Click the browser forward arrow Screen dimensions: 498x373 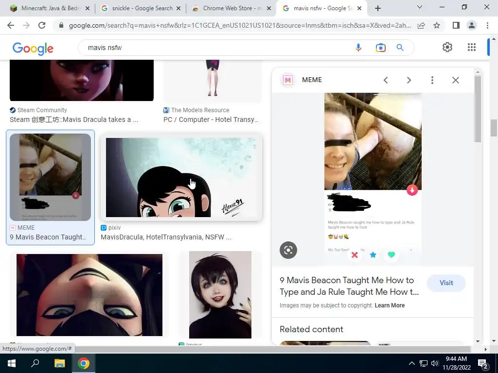tap(26, 25)
